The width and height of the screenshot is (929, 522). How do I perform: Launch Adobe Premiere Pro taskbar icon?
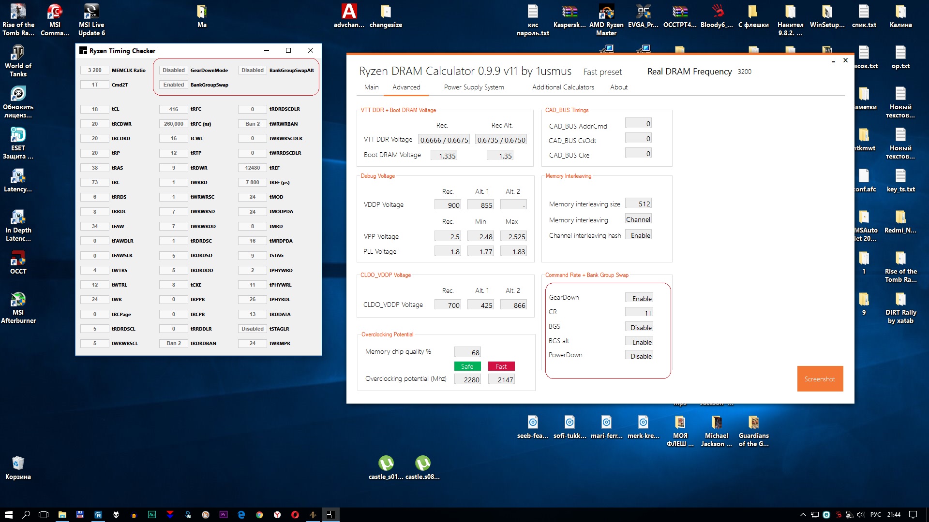[223, 515]
